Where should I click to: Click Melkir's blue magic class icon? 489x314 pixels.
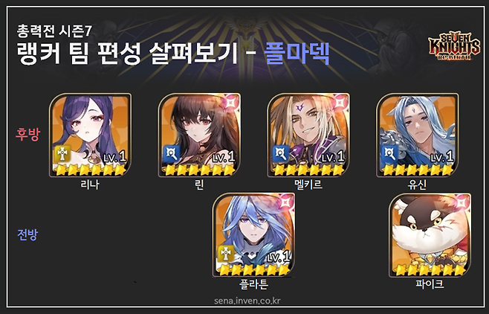coord(281,154)
